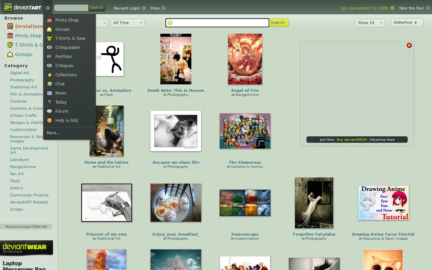Click the Deviations icon in Browse sidebar
Viewport: 432px width, 270px height.
pos(10,26)
